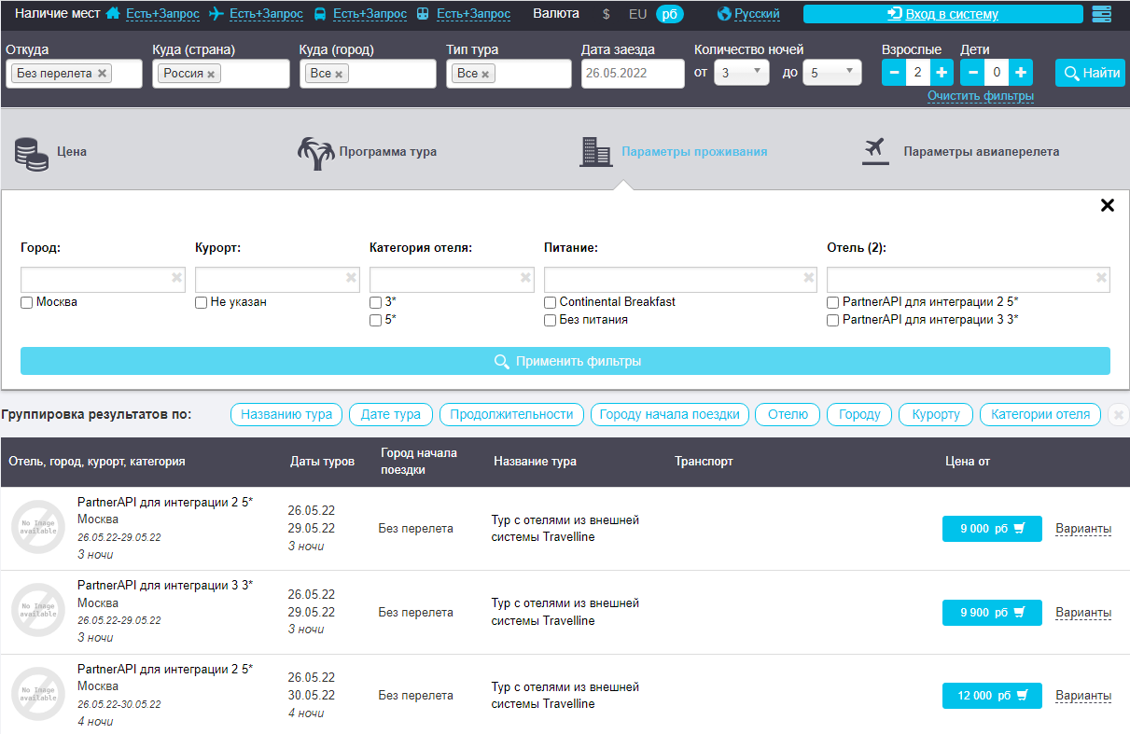
Task: Open the minimum nights 'от' dropdown
Action: (x=741, y=73)
